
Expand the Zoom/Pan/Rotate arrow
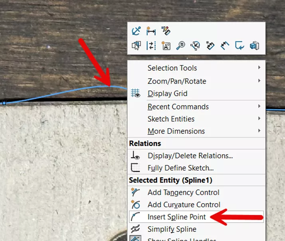259,81
